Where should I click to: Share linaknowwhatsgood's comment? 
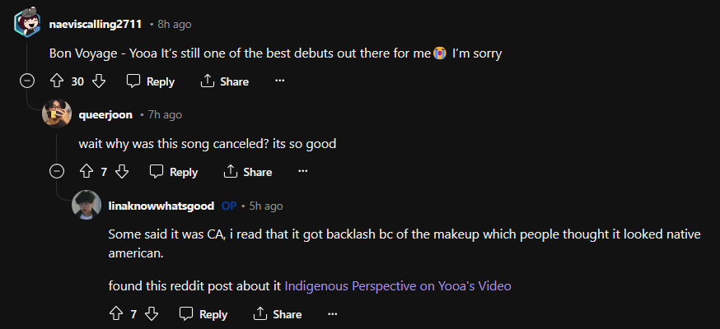(278, 314)
